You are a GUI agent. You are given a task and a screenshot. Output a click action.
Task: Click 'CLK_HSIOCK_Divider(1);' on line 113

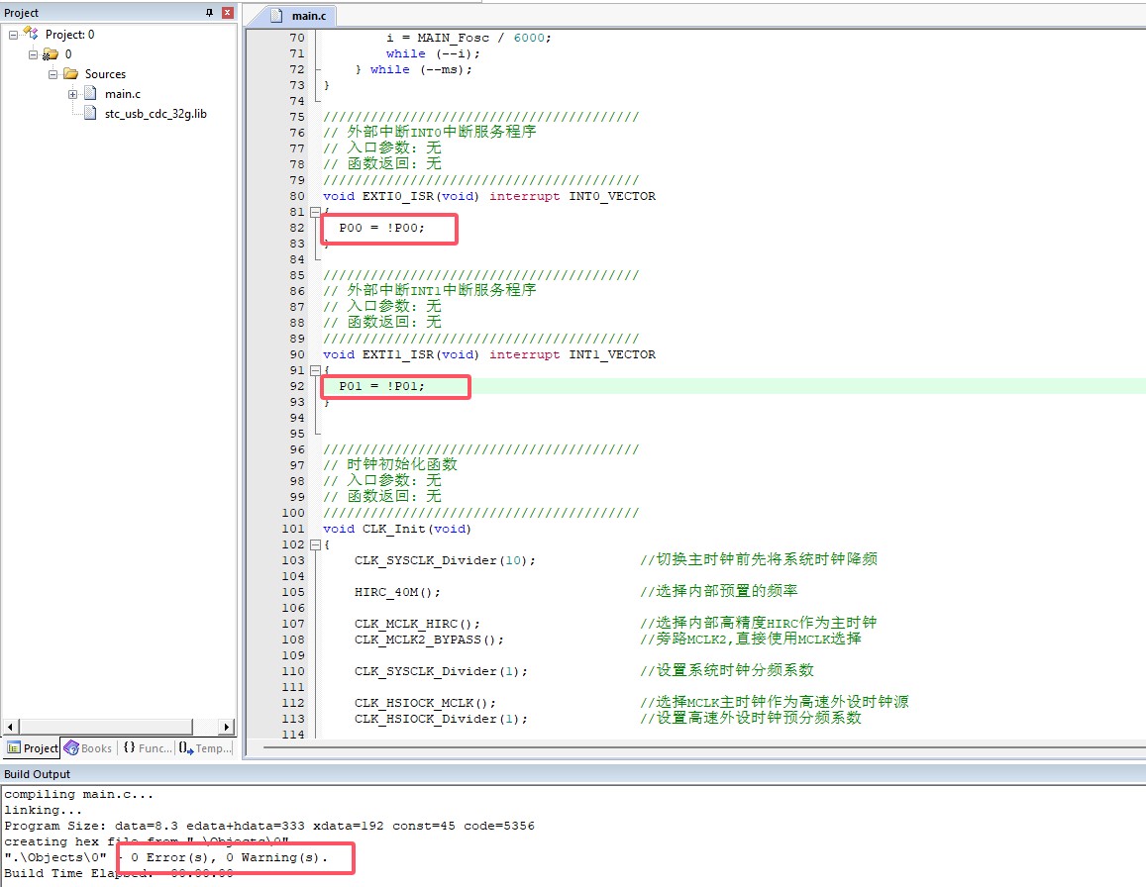pyautogui.click(x=441, y=719)
